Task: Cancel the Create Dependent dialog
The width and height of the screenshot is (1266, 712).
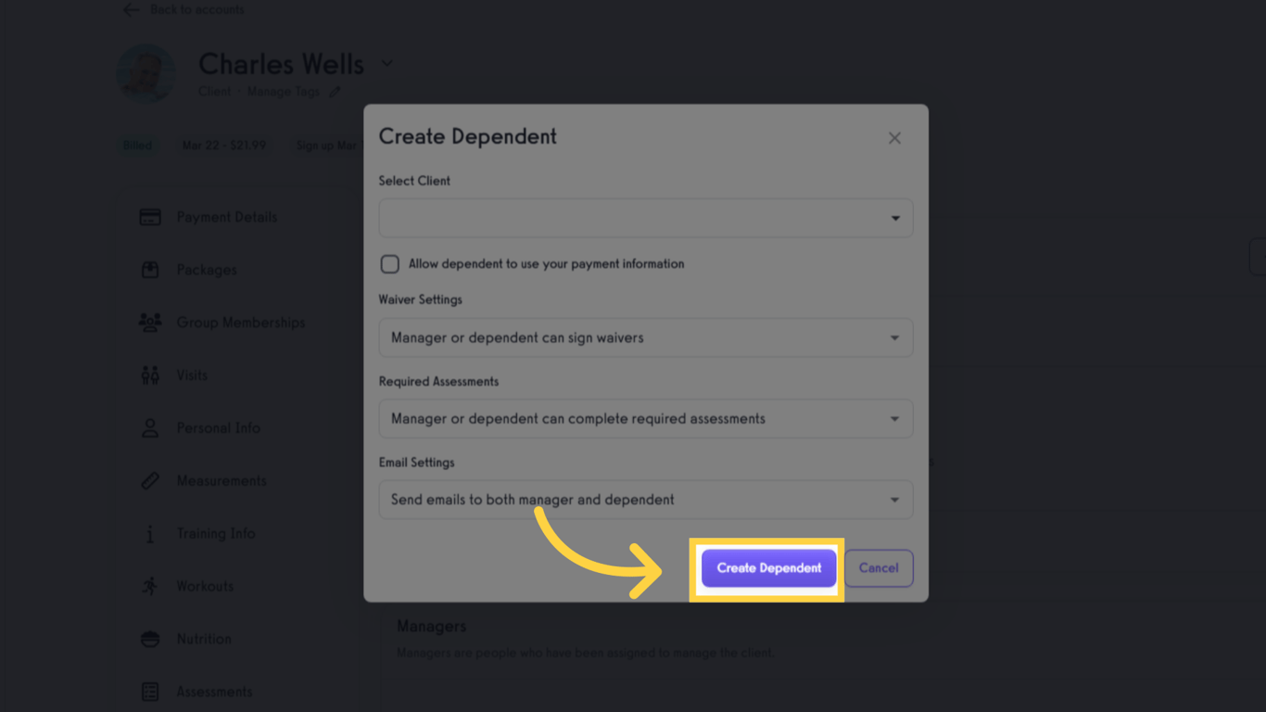Action: [x=878, y=567]
